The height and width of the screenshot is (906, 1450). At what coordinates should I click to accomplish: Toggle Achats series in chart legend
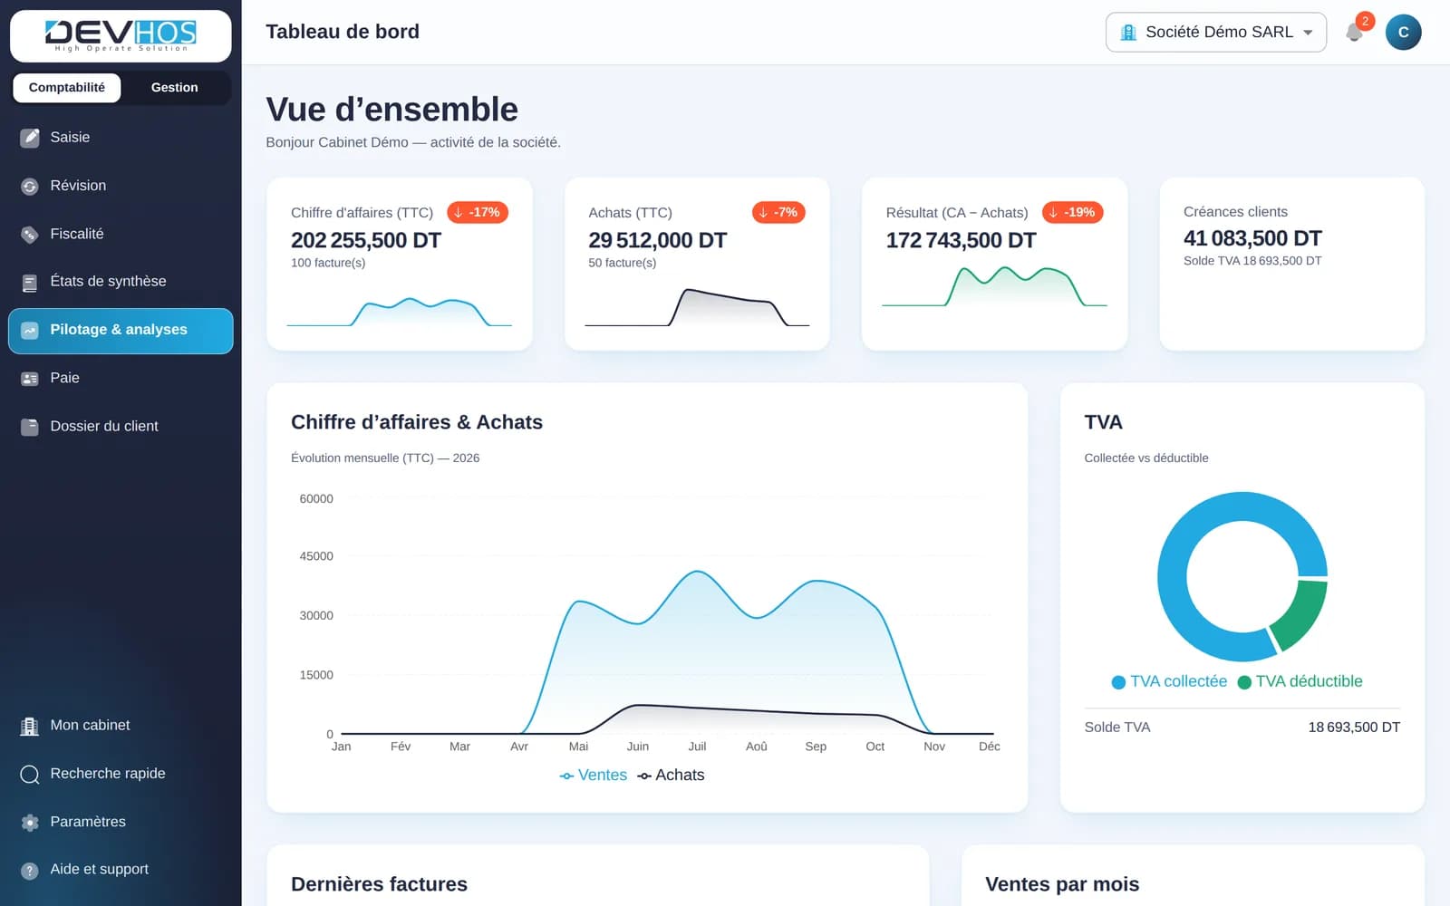pyautogui.click(x=672, y=776)
